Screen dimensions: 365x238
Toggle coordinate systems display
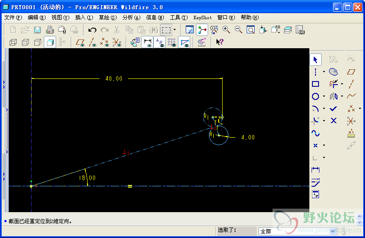click(x=117, y=42)
